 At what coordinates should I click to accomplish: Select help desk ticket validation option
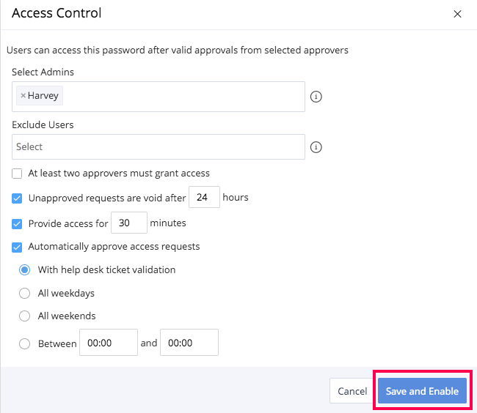(25, 269)
